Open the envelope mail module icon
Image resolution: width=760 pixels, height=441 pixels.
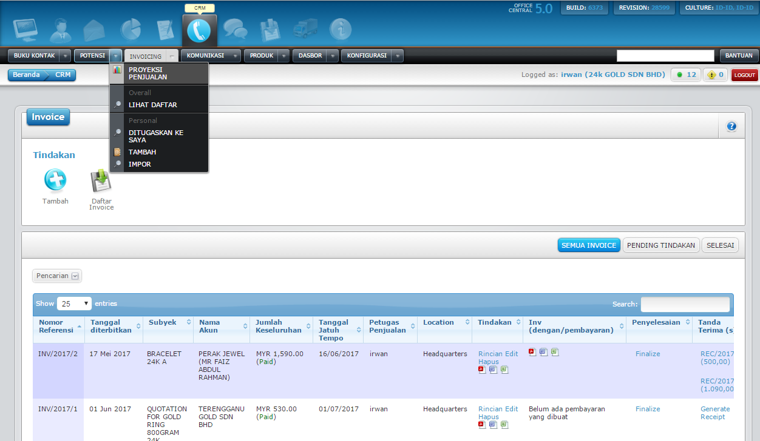[x=94, y=30]
